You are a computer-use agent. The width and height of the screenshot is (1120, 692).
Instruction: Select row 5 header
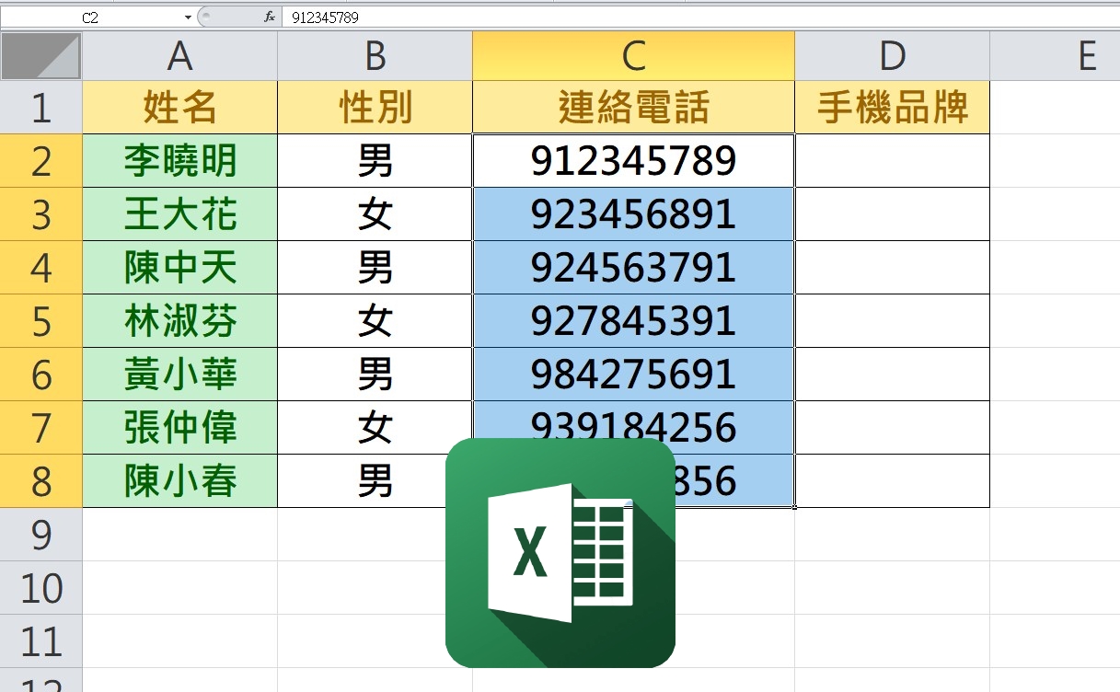tap(41, 321)
